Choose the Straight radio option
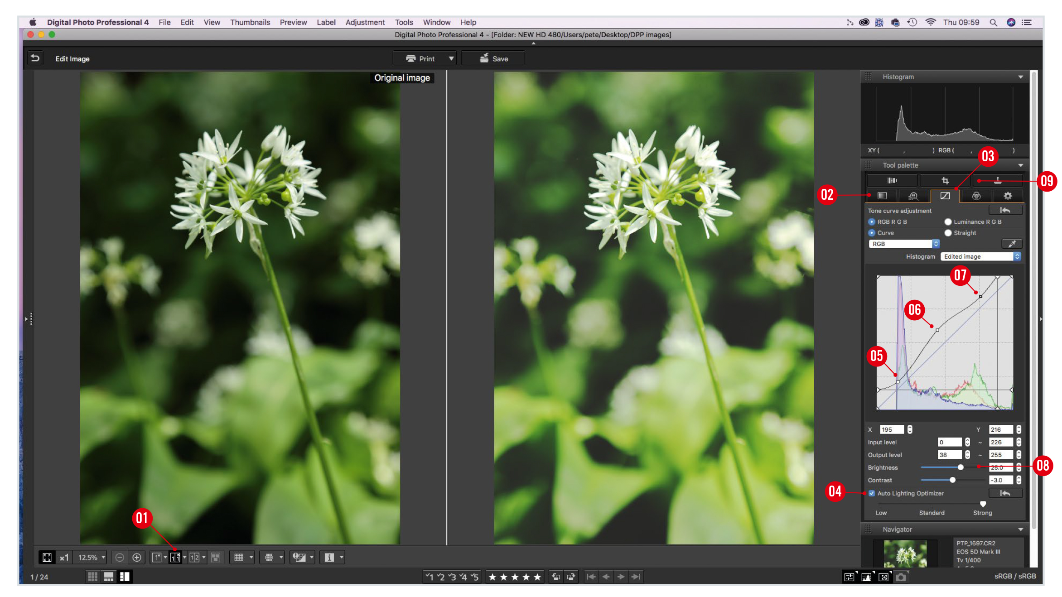1062x597 pixels. tap(948, 233)
